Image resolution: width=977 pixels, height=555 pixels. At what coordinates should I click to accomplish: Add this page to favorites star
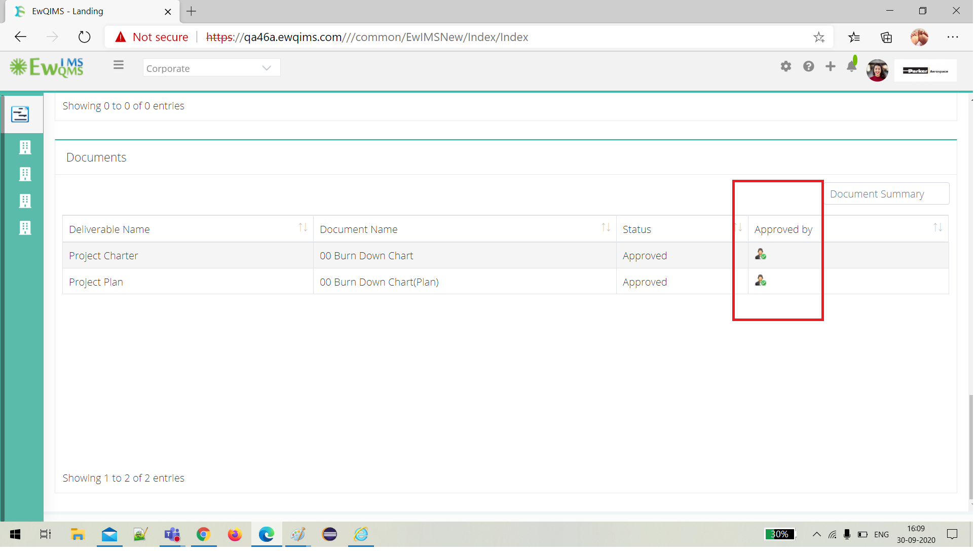point(819,37)
